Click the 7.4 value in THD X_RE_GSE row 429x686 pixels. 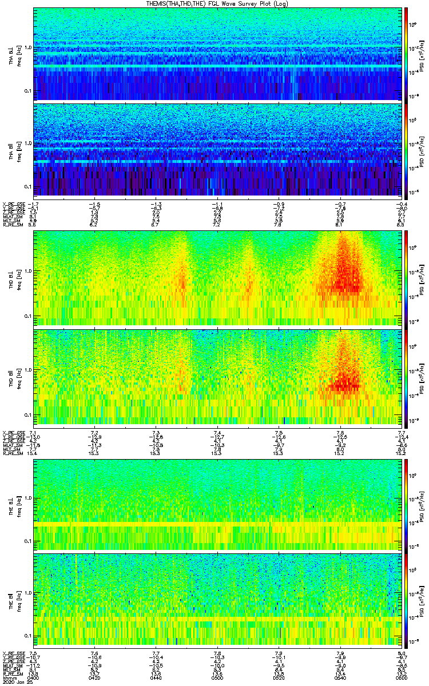pos(217,432)
